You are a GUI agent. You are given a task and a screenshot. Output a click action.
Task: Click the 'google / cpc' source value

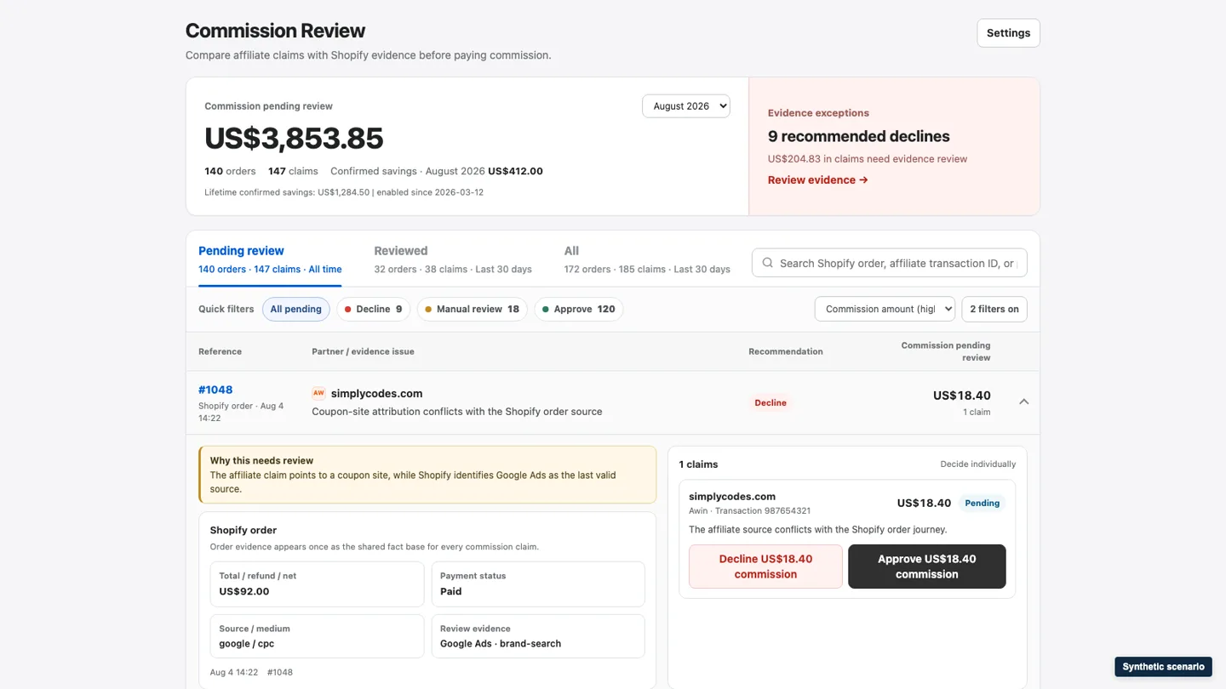click(x=246, y=644)
